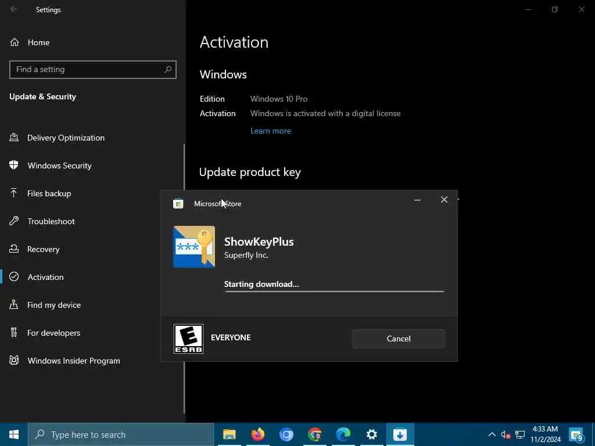
Task: Open the Learn more activation link
Action: click(x=271, y=131)
